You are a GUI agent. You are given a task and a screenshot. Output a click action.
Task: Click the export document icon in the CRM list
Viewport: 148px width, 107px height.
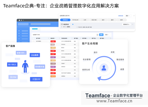pos(97,35)
